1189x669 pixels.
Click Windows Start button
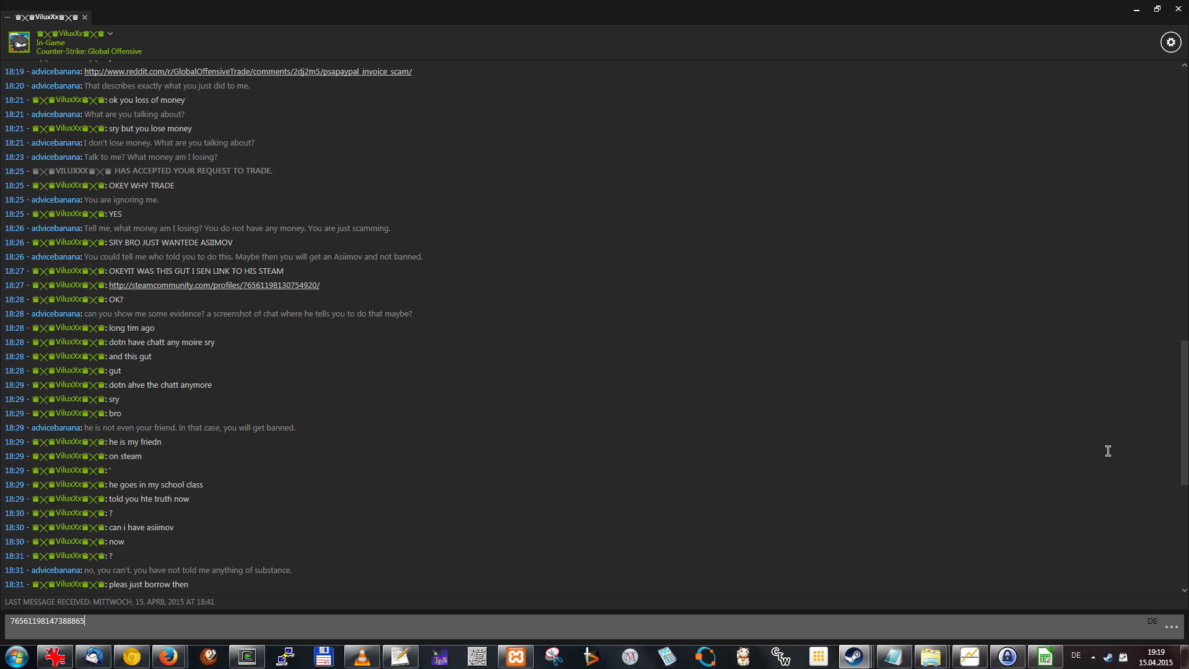pos(17,657)
